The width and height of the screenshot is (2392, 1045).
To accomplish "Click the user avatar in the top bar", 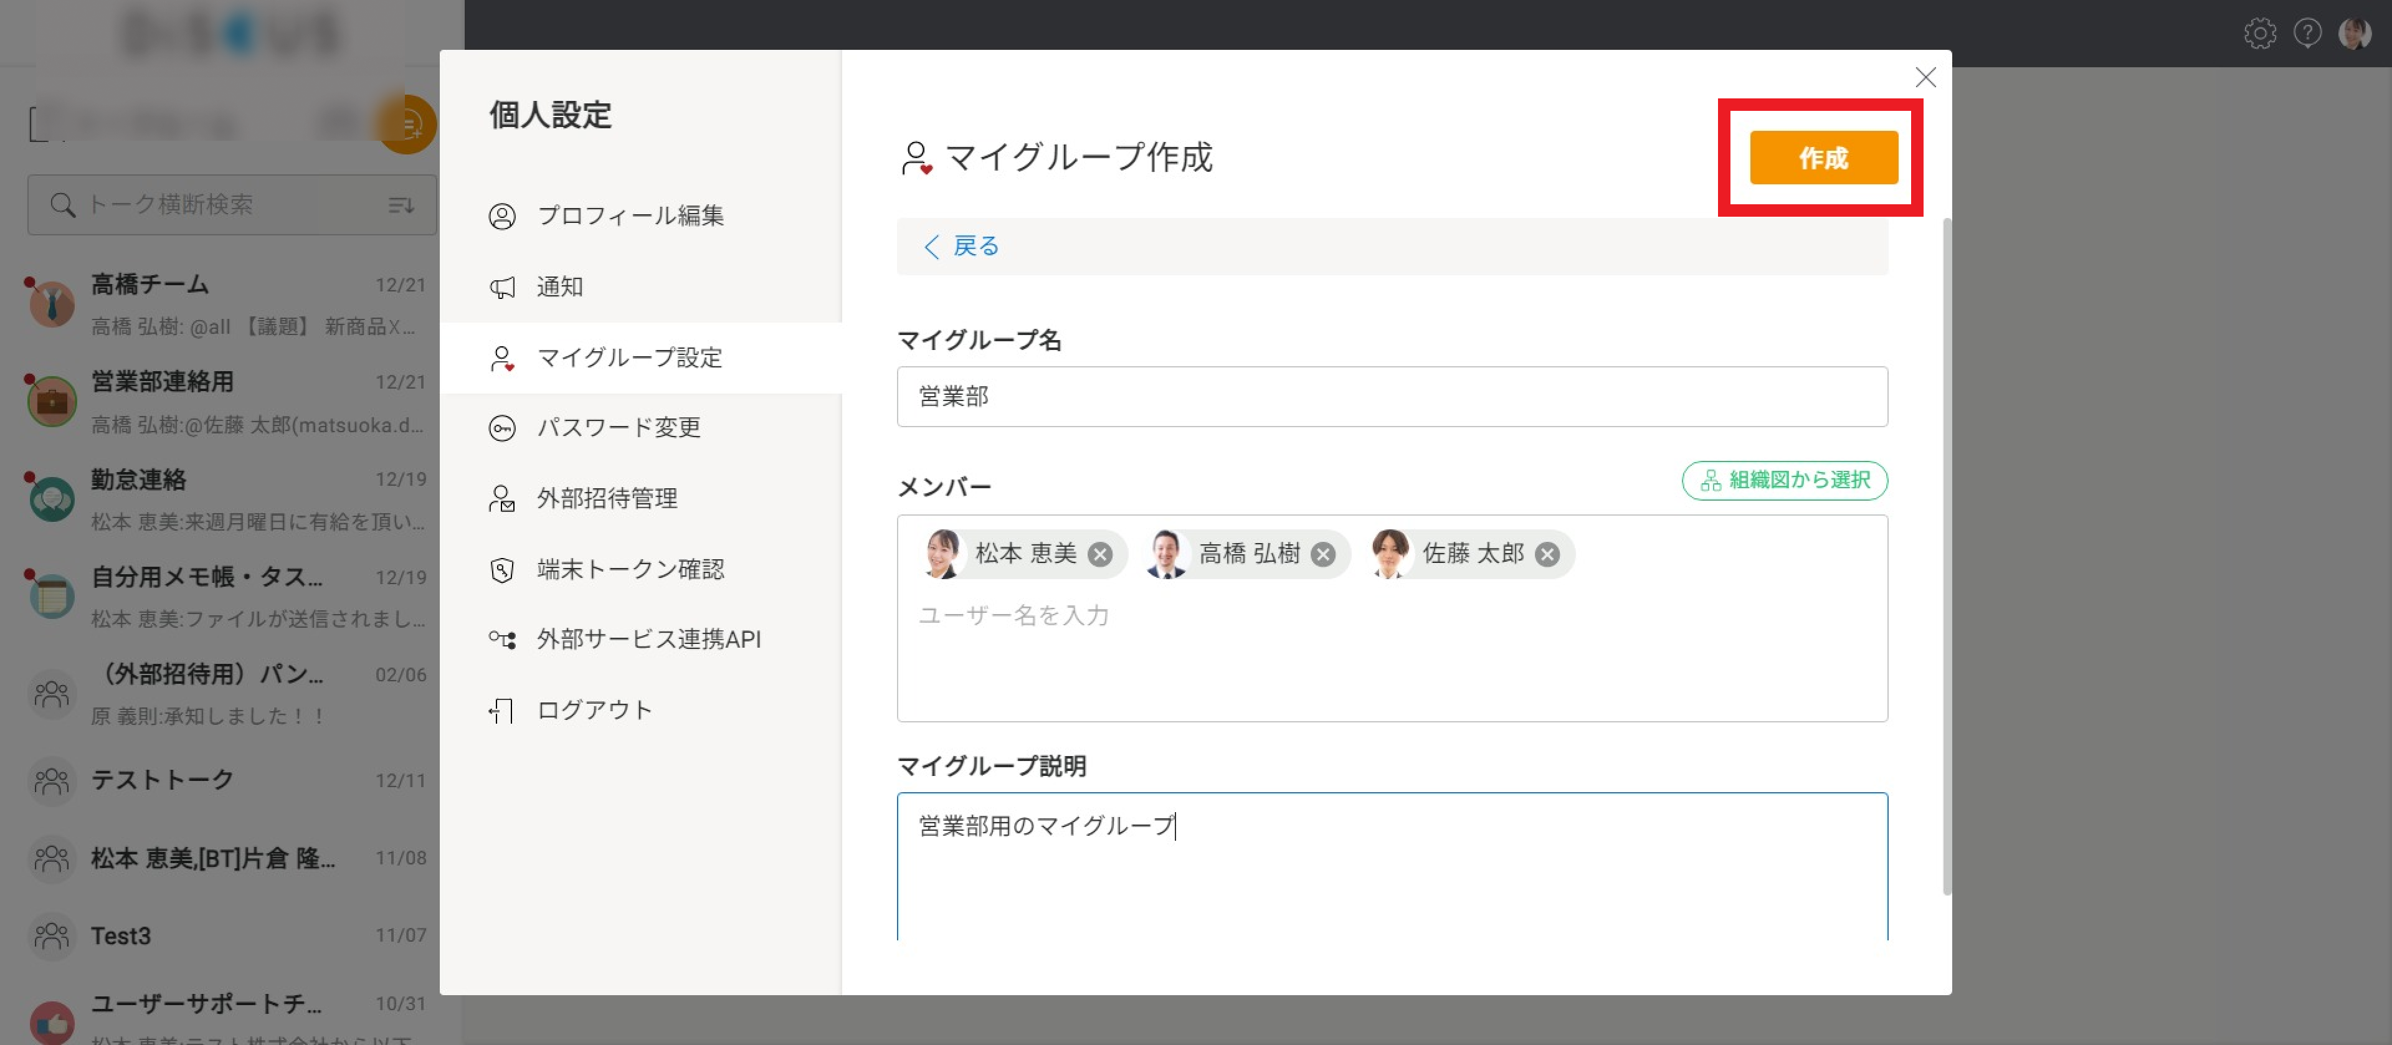I will (x=2354, y=34).
